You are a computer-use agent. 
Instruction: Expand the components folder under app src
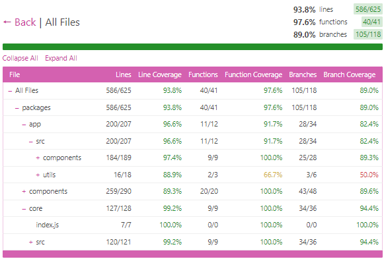click(x=38, y=158)
